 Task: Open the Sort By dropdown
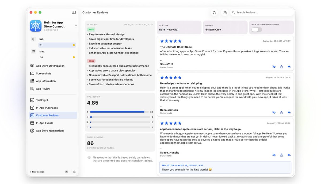click(179, 27)
